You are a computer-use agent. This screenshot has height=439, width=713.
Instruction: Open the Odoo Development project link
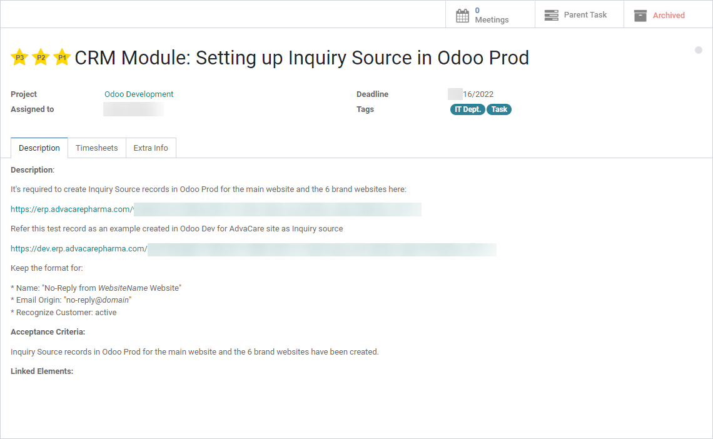pos(139,94)
